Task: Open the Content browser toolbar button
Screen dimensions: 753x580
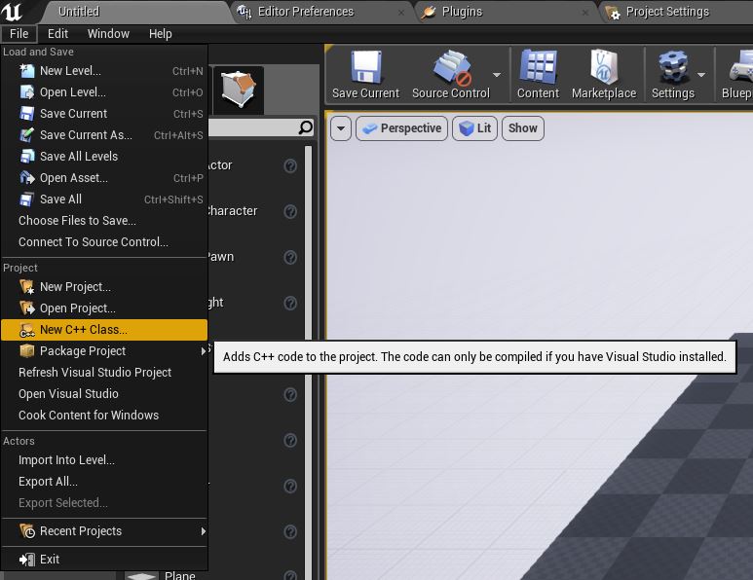Action: [538, 75]
